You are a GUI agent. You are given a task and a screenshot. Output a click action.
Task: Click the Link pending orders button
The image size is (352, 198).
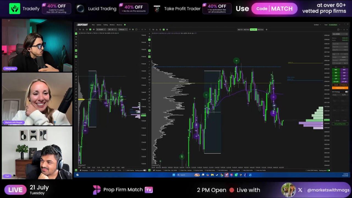340,124
